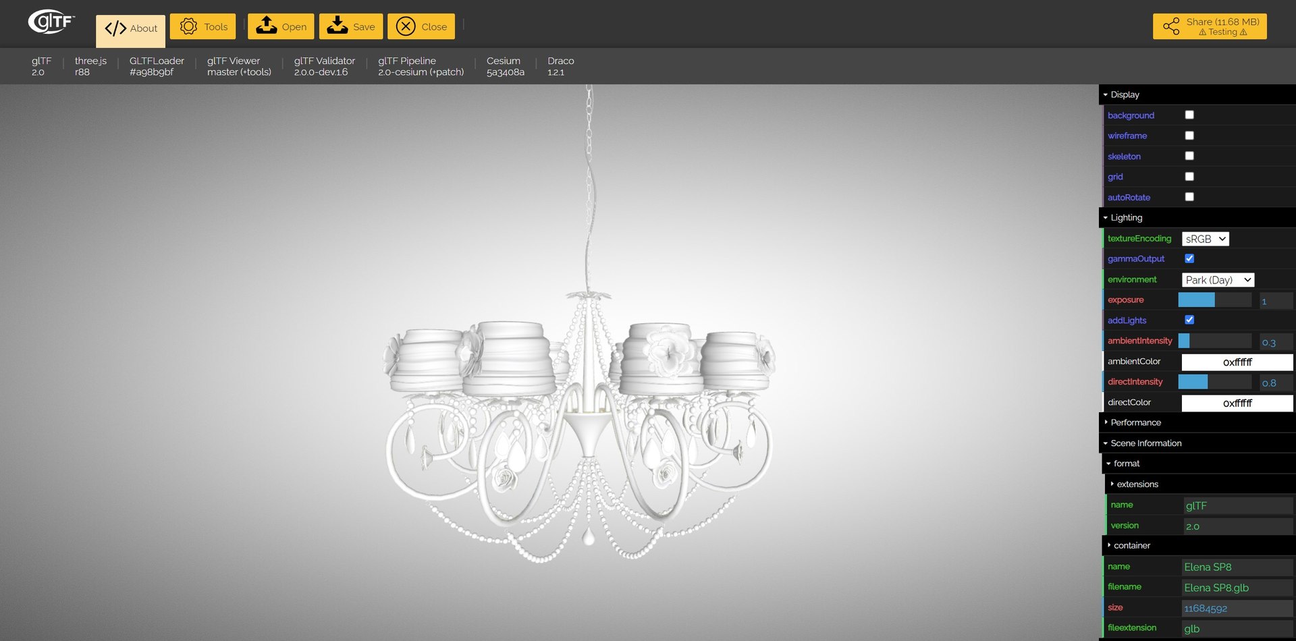Image resolution: width=1296 pixels, height=641 pixels.
Task: Open the environment Park (Day) dropdown
Action: coord(1218,280)
